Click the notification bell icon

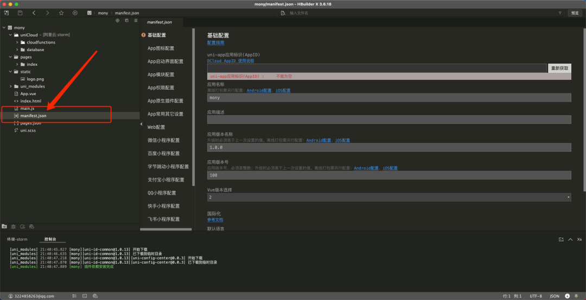tap(577, 296)
